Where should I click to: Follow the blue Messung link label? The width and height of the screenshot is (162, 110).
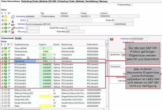coord(22,31)
